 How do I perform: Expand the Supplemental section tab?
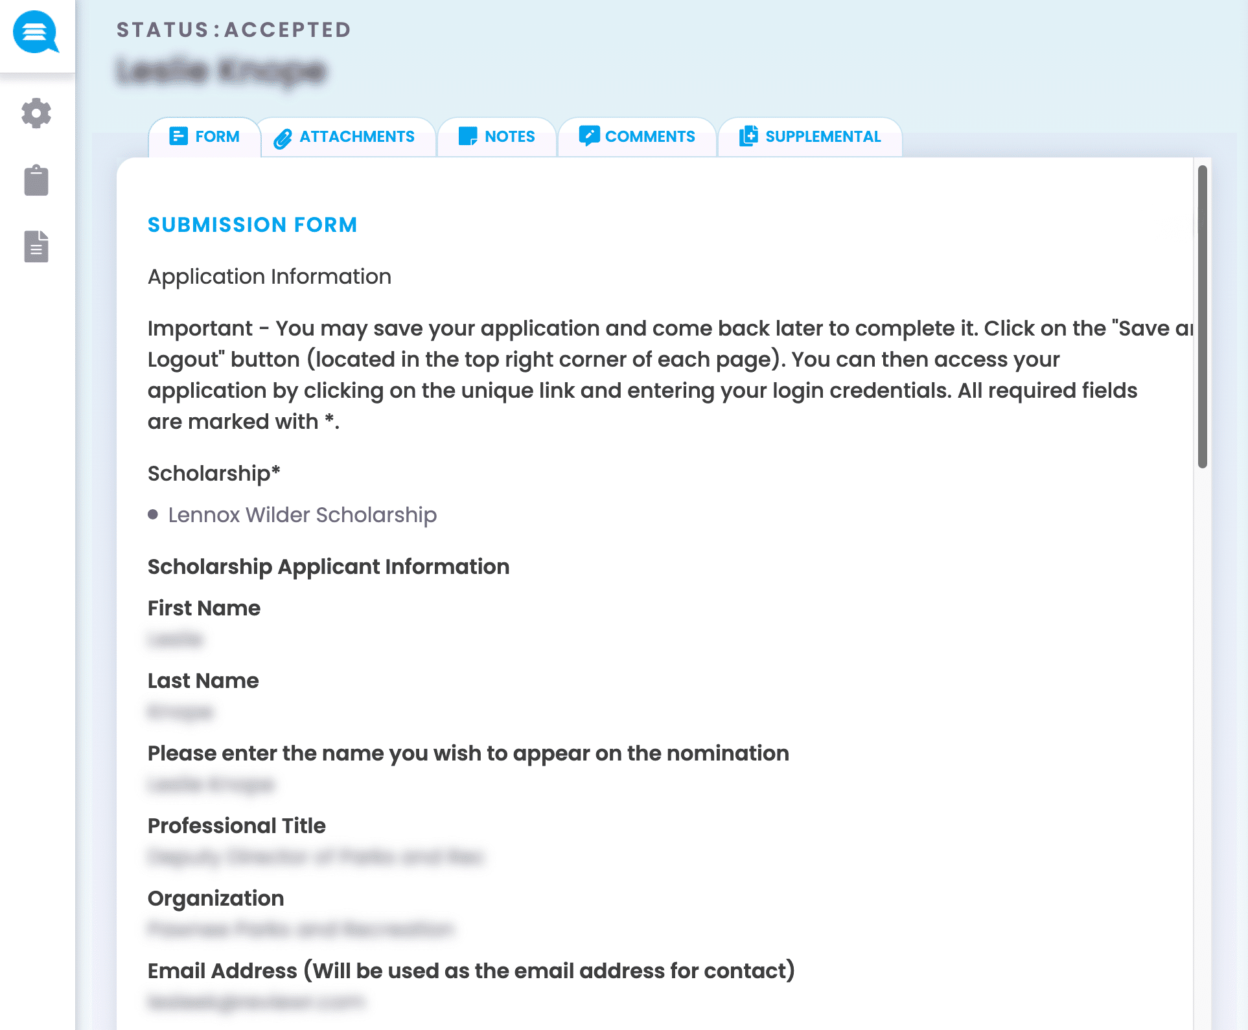809,136
